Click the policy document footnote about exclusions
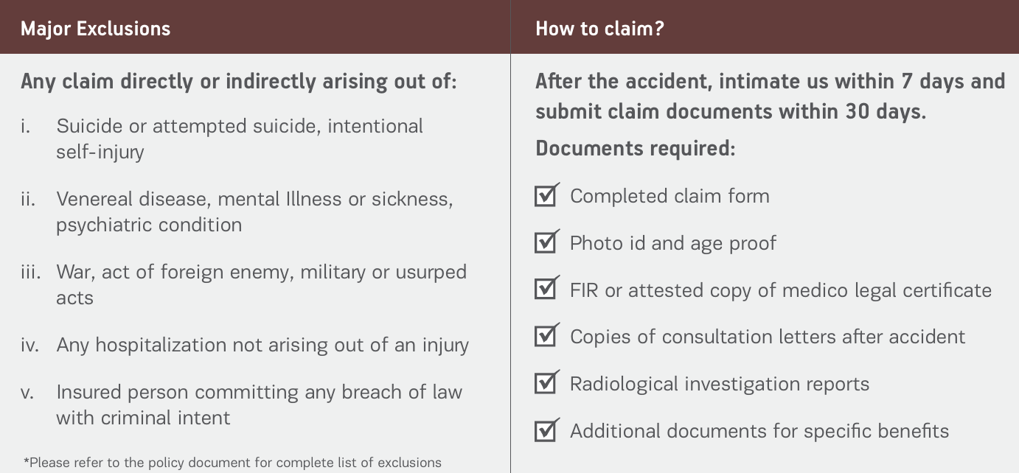This screenshot has height=473, width=1019. point(233,463)
